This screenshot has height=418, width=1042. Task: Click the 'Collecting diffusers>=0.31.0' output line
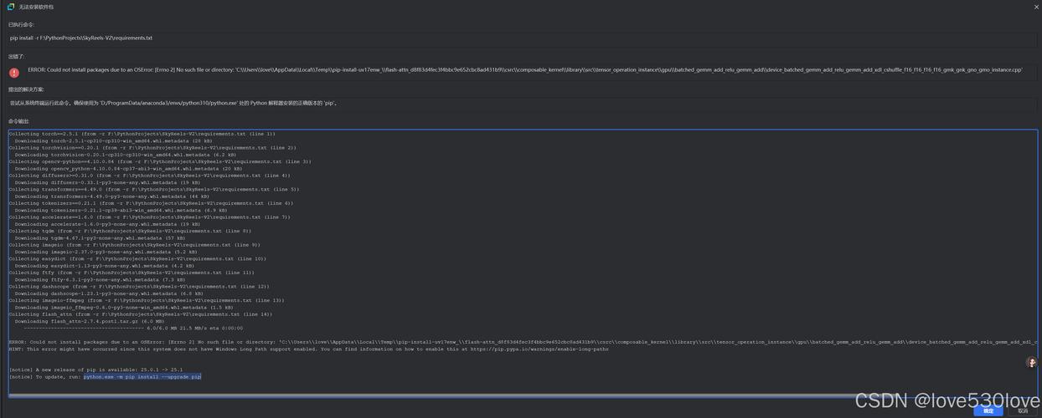[x=149, y=176]
